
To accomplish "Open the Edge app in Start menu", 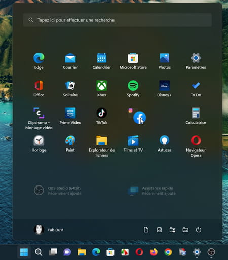I will pyautogui.click(x=39, y=61).
